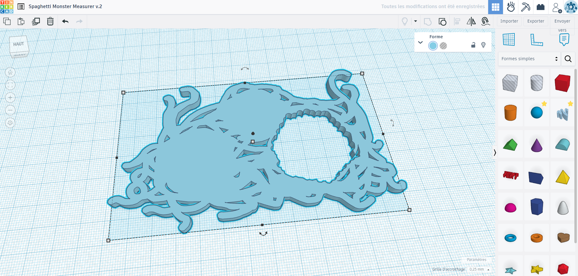Select the blue sphere shape
The width and height of the screenshot is (578, 276).
click(x=536, y=113)
